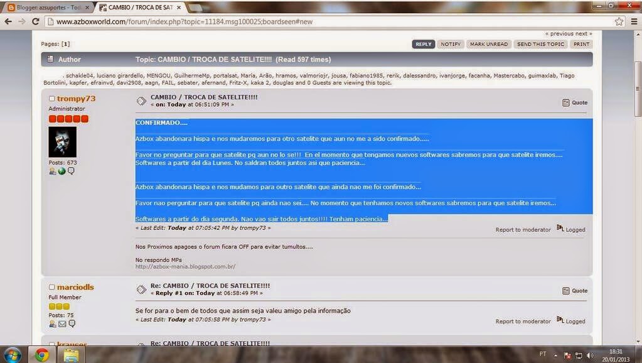Screen dimensions: 642x363
Task: Close the CAMBIO / TROCA DE SAT tab
Action: click(178, 8)
